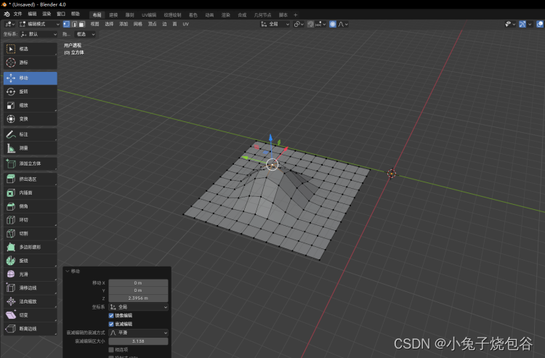
Task: Toggle proportional editing in header
Action: [333, 24]
